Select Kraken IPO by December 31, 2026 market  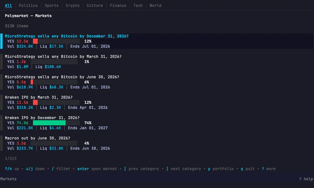pos(42,118)
